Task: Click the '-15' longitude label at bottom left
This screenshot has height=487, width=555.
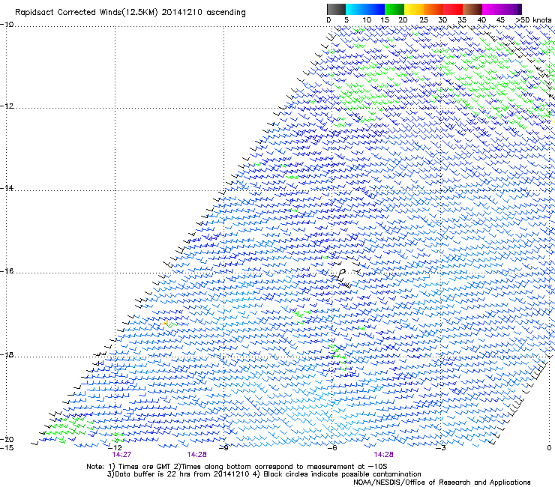Action: (7, 448)
